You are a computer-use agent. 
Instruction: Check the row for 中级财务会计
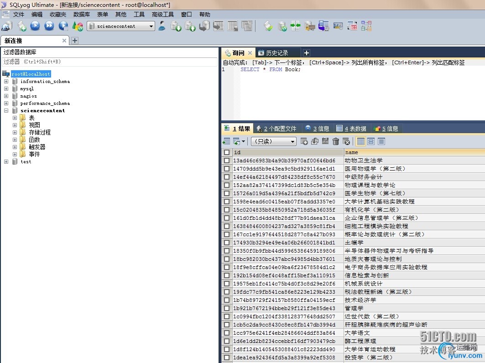227,177
